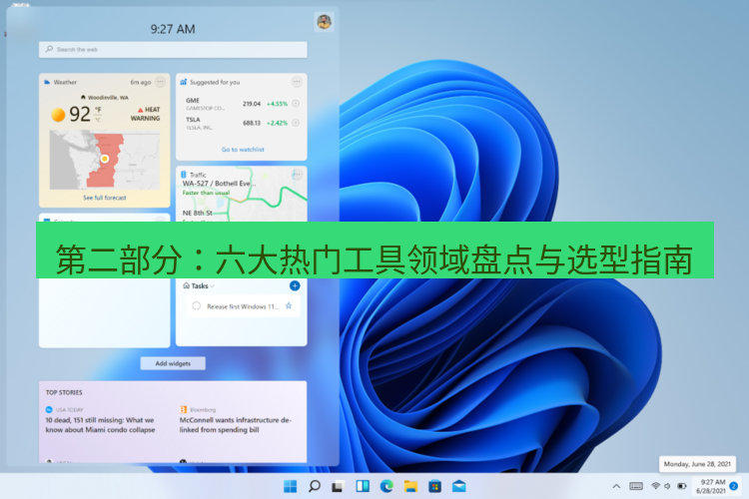Open Miami condo collapse news story
The height and width of the screenshot is (499, 749).
pyautogui.click(x=100, y=424)
